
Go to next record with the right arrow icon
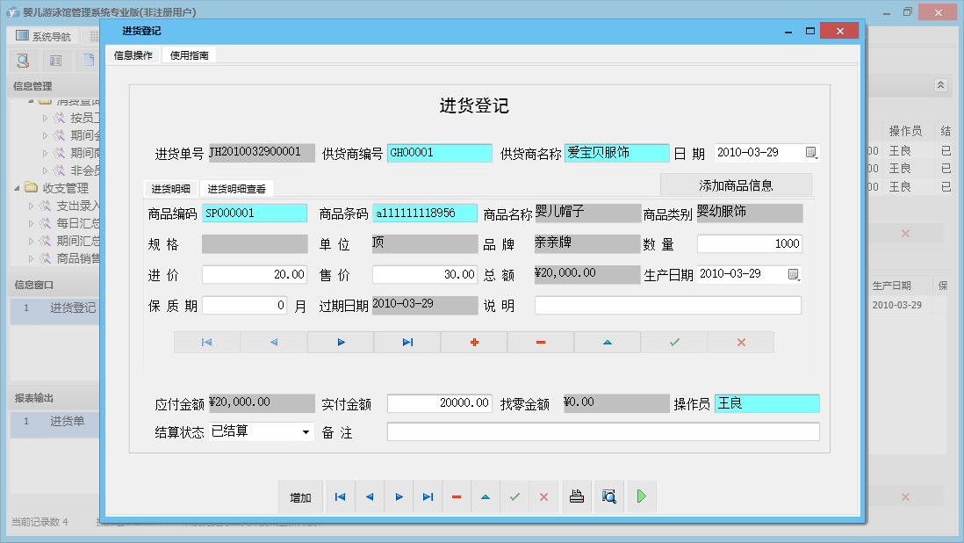point(399,496)
